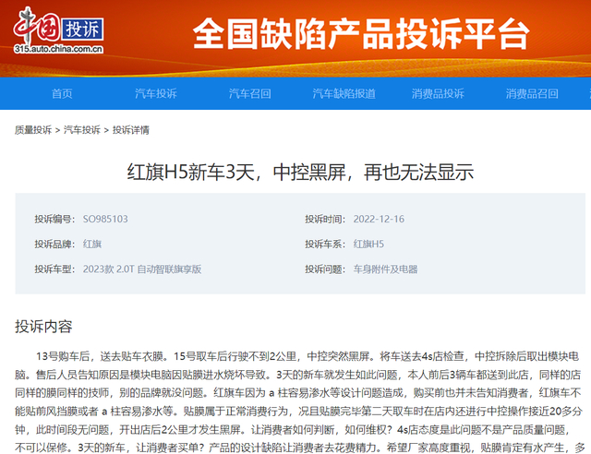Go to 汽车召回 in the nav bar
This screenshot has height=454, width=591.
point(249,93)
